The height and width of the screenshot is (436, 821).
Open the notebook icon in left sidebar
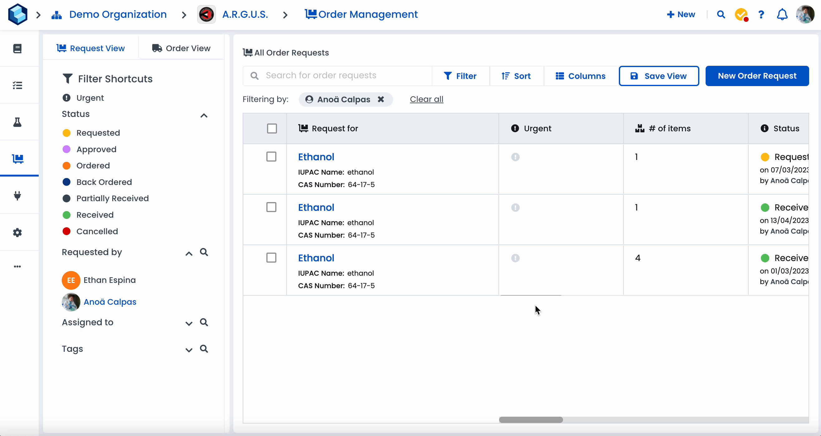(17, 48)
